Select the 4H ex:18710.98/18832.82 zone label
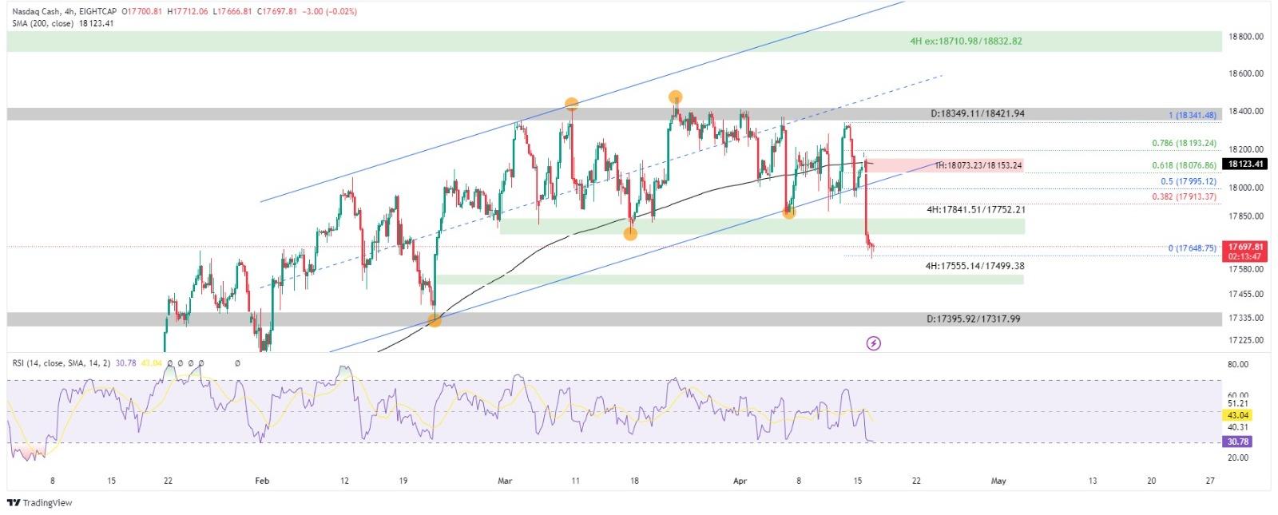1278x515 pixels. click(x=966, y=41)
